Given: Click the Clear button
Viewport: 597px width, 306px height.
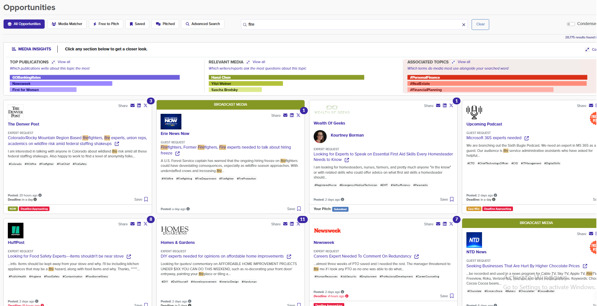Looking at the screenshot, I should [x=480, y=24].
